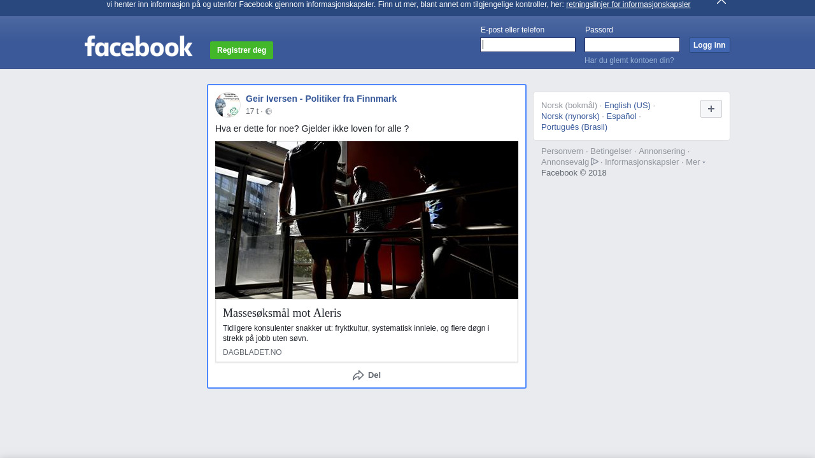This screenshot has height=458, width=815.
Task: Open the 'Massesøksmål mot Aleris' headline
Action: click(x=282, y=313)
